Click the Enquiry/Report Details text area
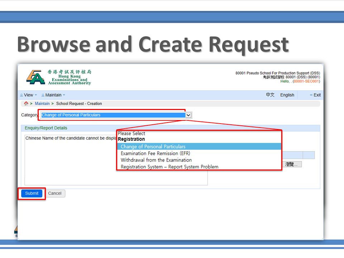This screenshot has height=258, width=344. [x=116, y=160]
